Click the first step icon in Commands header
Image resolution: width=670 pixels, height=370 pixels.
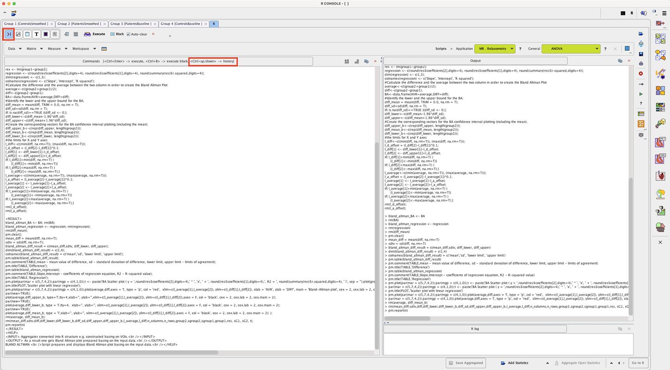point(347,61)
